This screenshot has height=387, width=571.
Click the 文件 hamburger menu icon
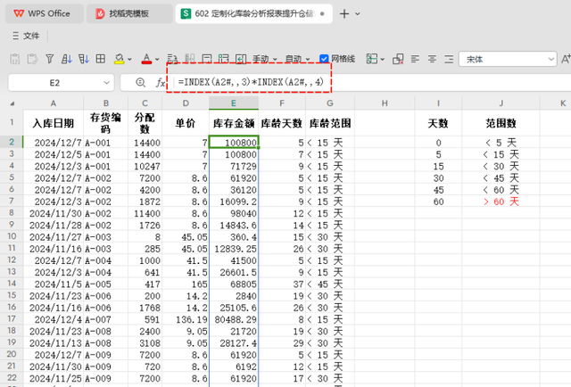[16, 36]
